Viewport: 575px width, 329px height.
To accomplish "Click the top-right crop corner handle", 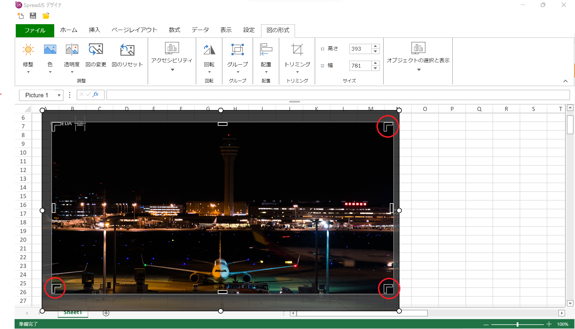I will (x=388, y=127).
